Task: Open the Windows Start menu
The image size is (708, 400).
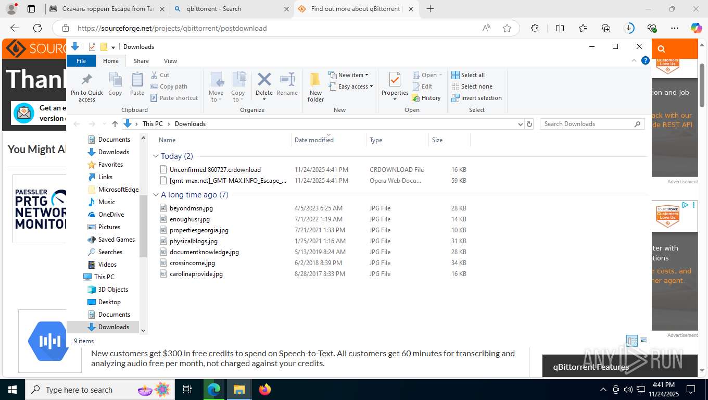Action: tap(12, 390)
